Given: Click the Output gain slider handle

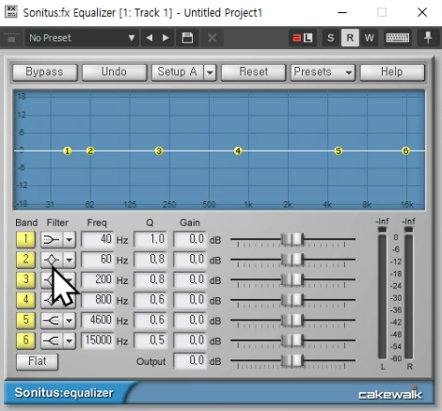Looking at the screenshot, I should tap(292, 361).
